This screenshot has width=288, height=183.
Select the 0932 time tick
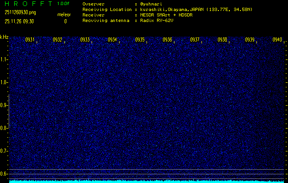click(58, 40)
